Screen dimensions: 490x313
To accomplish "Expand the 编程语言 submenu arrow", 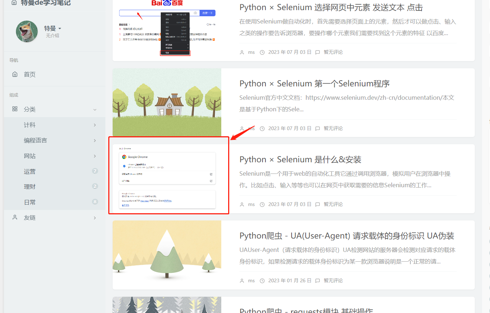I will tap(95, 141).
